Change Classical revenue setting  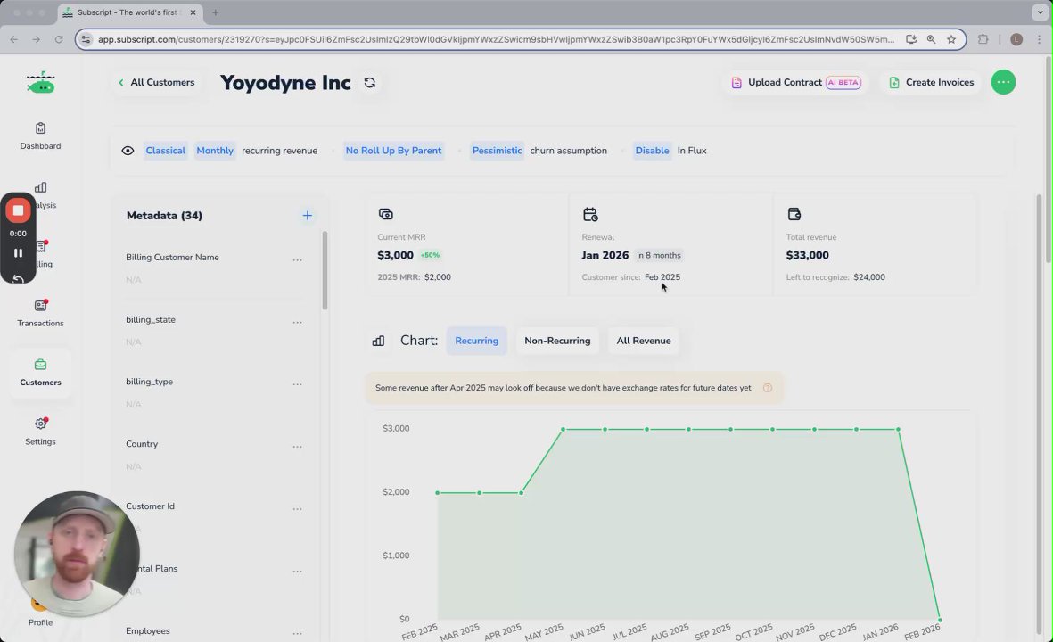(x=165, y=151)
